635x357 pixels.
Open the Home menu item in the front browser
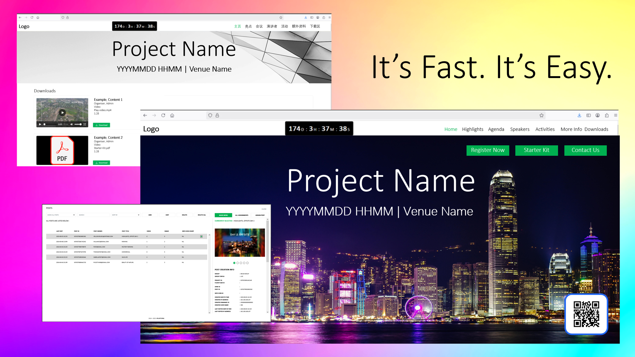click(x=451, y=129)
